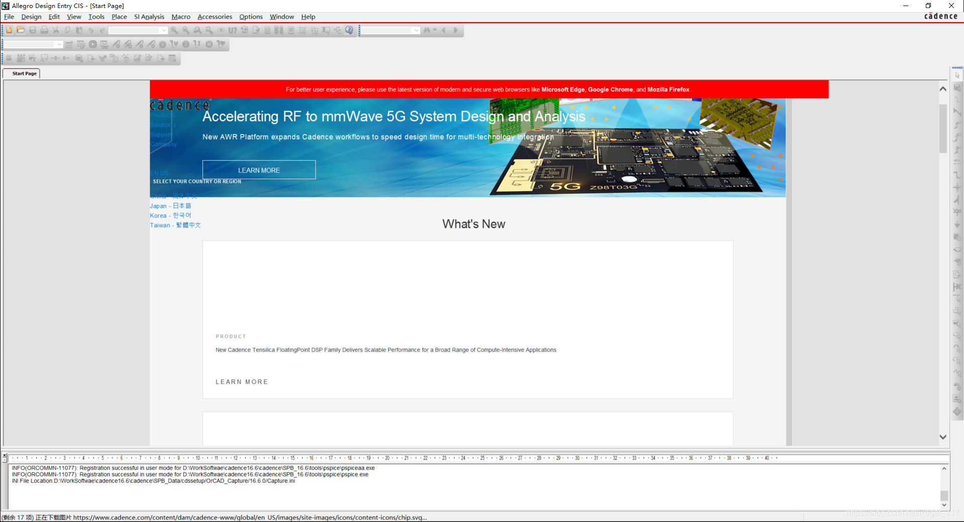
Task: Click the LEARN MORE banner button
Action: click(x=259, y=170)
